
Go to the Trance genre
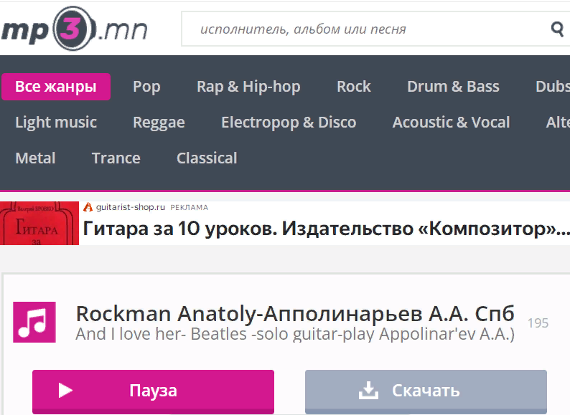[x=116, y=158]
